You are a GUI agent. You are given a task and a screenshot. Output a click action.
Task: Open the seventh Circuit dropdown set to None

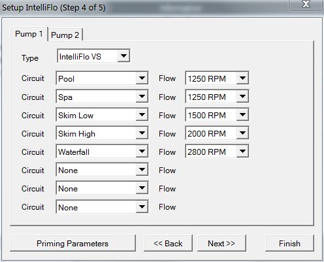[x=102, y=188]
